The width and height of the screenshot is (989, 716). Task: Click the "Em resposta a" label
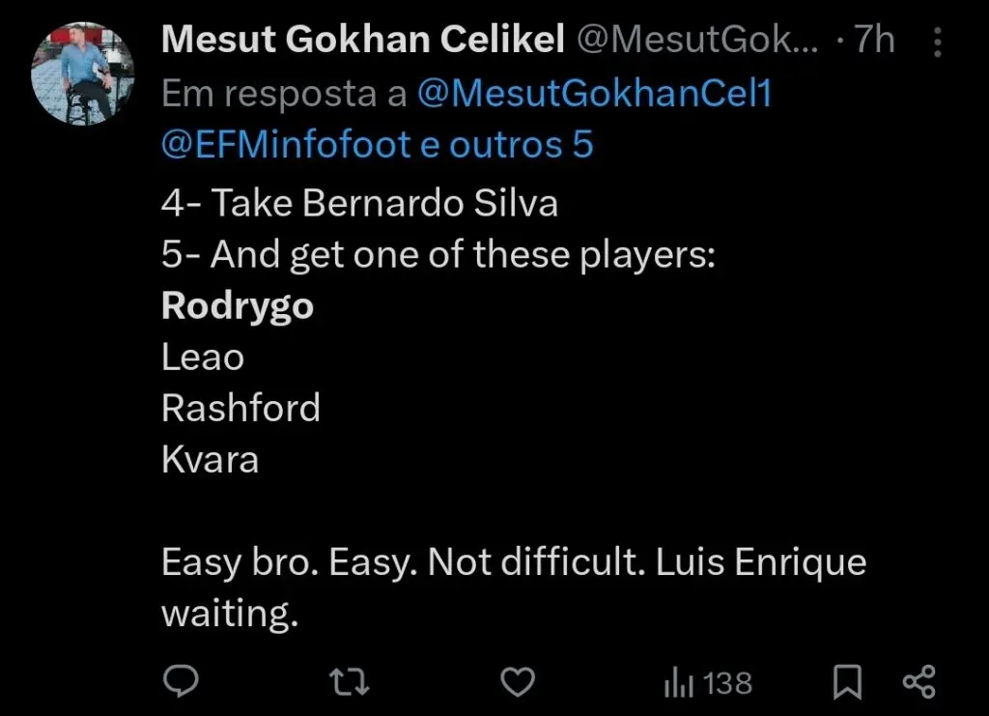pos(284,94)
